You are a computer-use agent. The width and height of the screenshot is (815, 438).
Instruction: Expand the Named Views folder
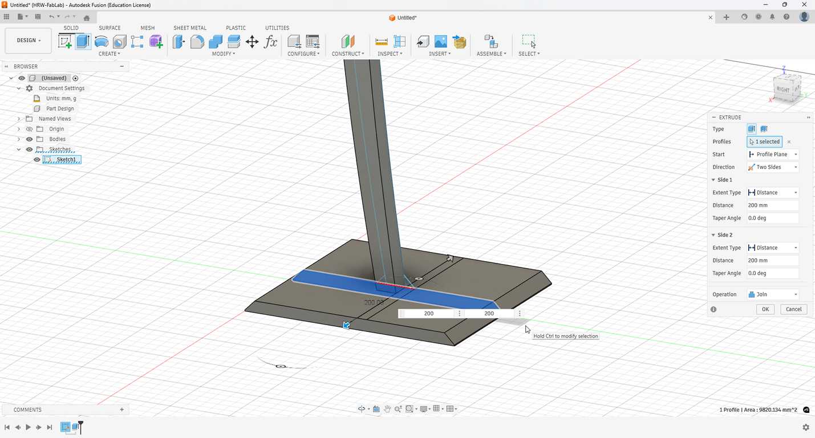[19, 119]
